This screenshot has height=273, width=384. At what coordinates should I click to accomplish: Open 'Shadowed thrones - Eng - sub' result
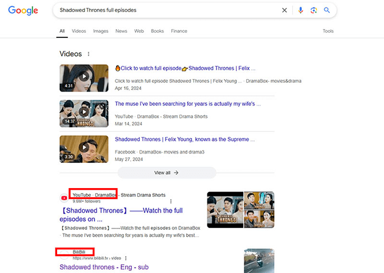pos(104,267)
